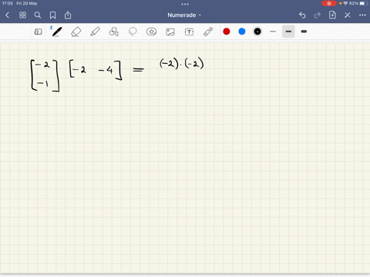Screen dimensions: 370x277
Task: Select the Highlighter tool
Action: tap(95, 32)
